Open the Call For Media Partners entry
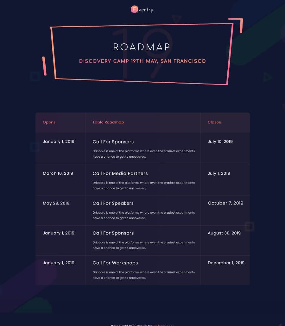The image size is (285, 326). pos(120,173)
